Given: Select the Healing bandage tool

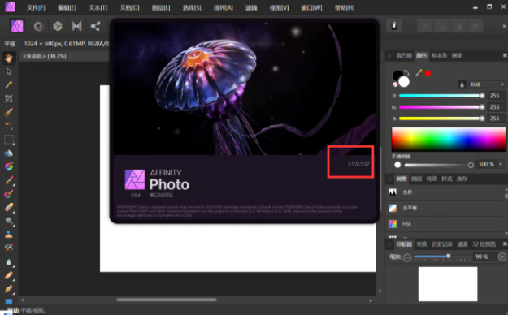Looking at the screenshot, I should point(9,275).
